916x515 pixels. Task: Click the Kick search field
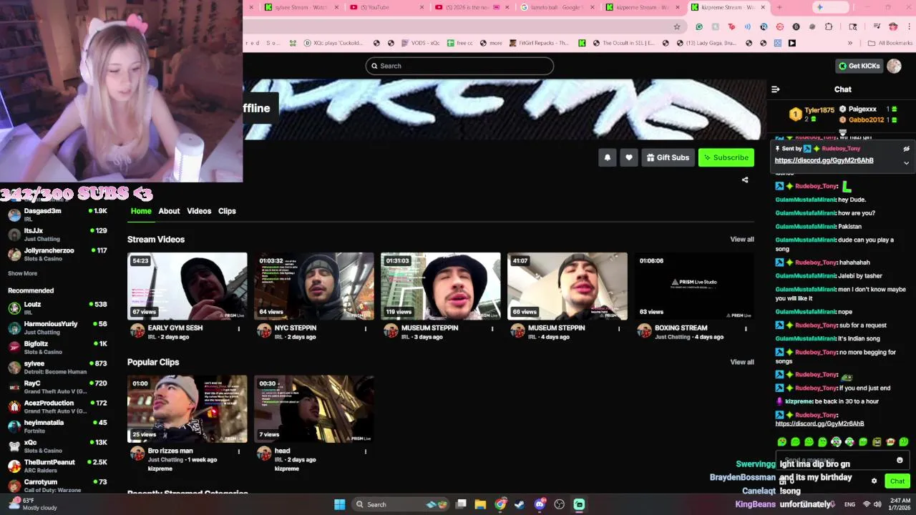point(459,66)
